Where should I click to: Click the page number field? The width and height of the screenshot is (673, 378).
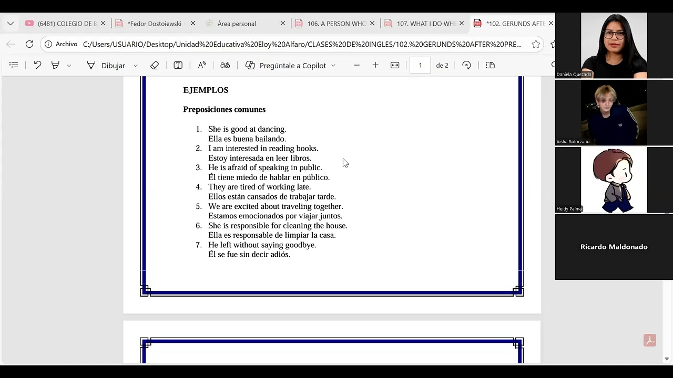(x=420, y=65)
